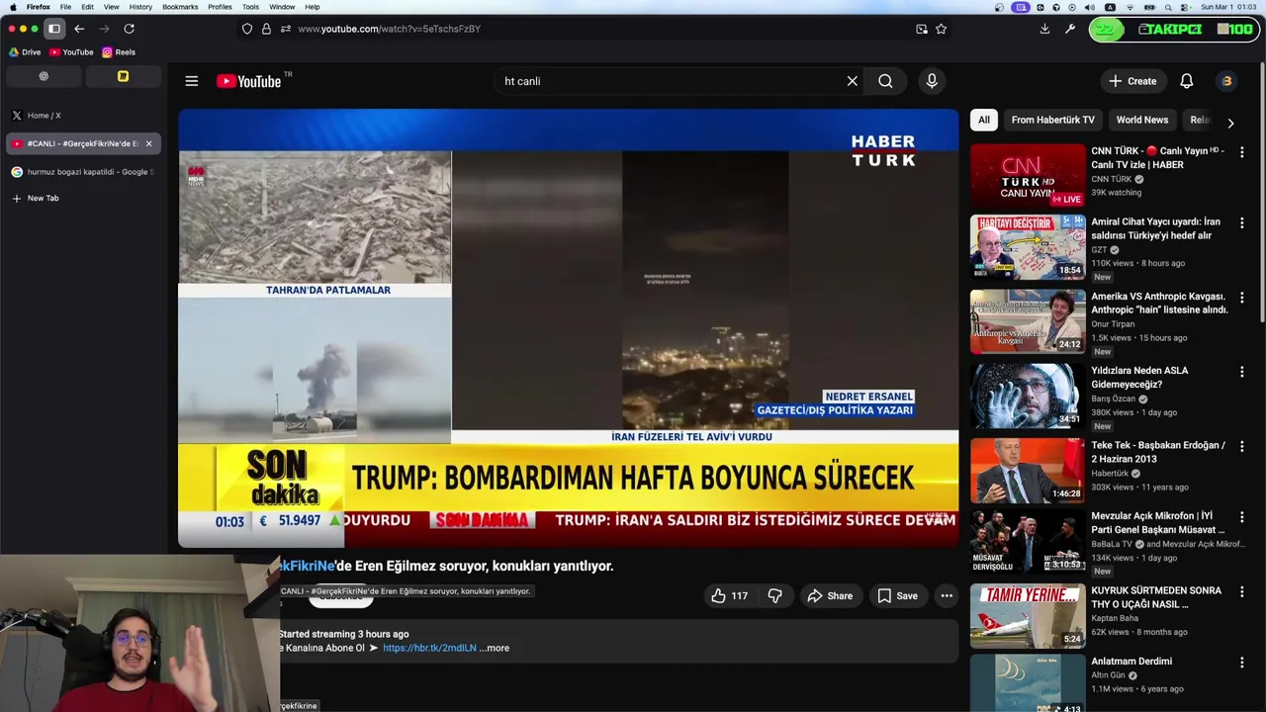
Task: Open the account avatar menu
Action: [1226, 81]
